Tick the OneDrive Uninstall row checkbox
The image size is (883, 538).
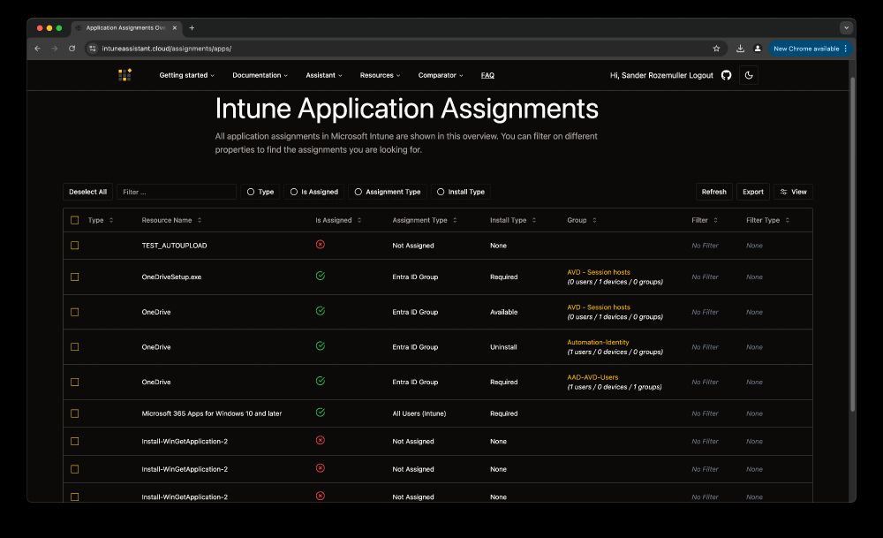pos(74,347)
